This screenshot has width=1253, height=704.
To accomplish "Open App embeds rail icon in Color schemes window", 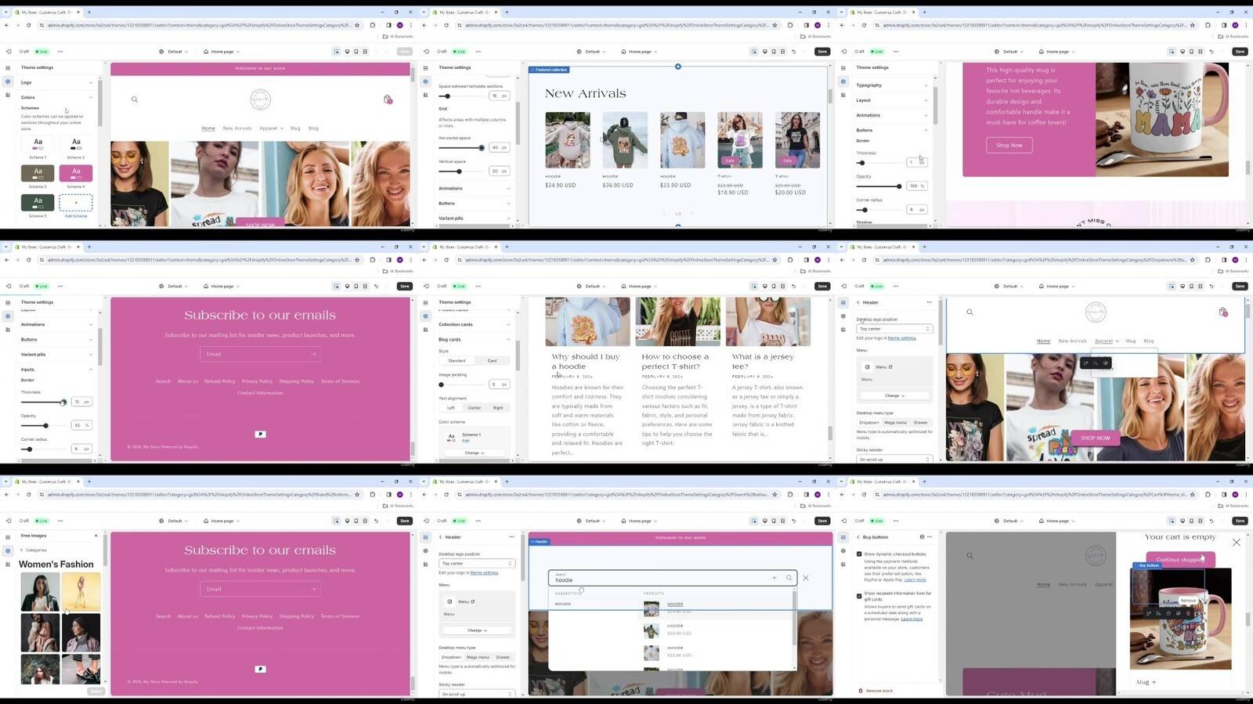I will pyautogui.click(x=8, y=95).
